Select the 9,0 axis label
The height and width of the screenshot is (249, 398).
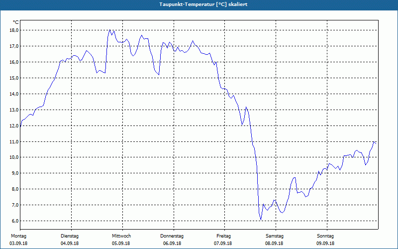(15, 173)
